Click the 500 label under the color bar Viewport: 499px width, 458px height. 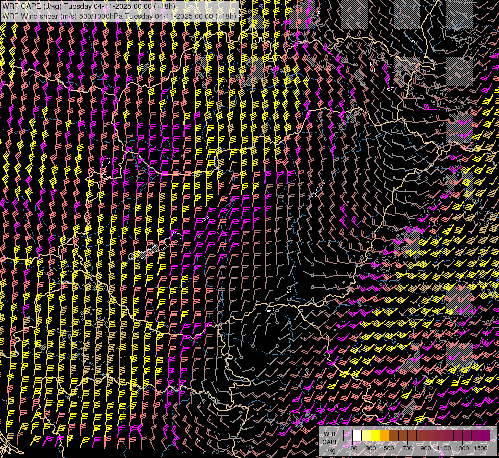click(389, 448)
